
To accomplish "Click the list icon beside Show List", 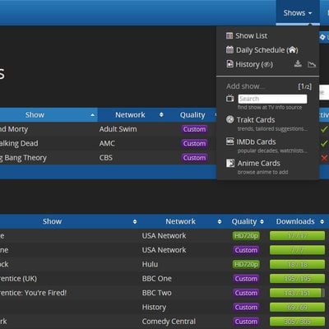I will pos(229,35).
